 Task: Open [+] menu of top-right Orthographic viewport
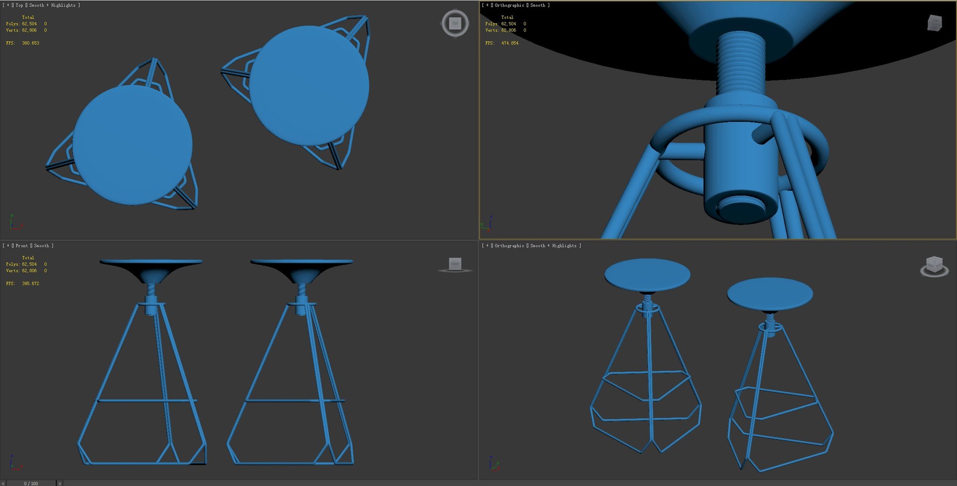pyautogui.click(x=487, y=5)
